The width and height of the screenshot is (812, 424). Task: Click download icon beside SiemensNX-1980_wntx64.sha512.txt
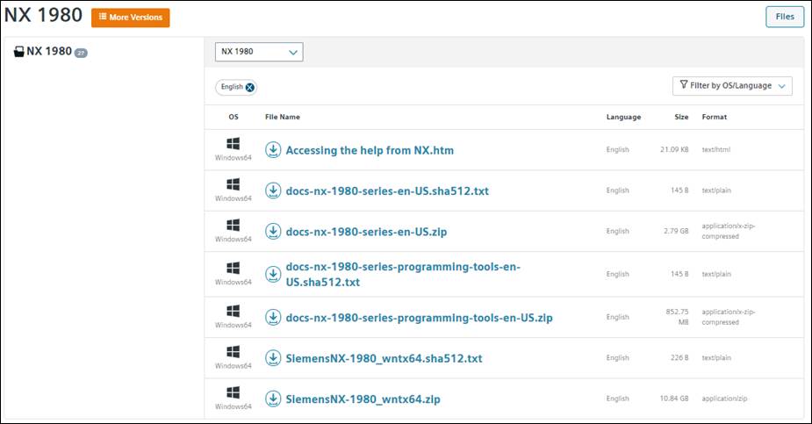(273, 358)
